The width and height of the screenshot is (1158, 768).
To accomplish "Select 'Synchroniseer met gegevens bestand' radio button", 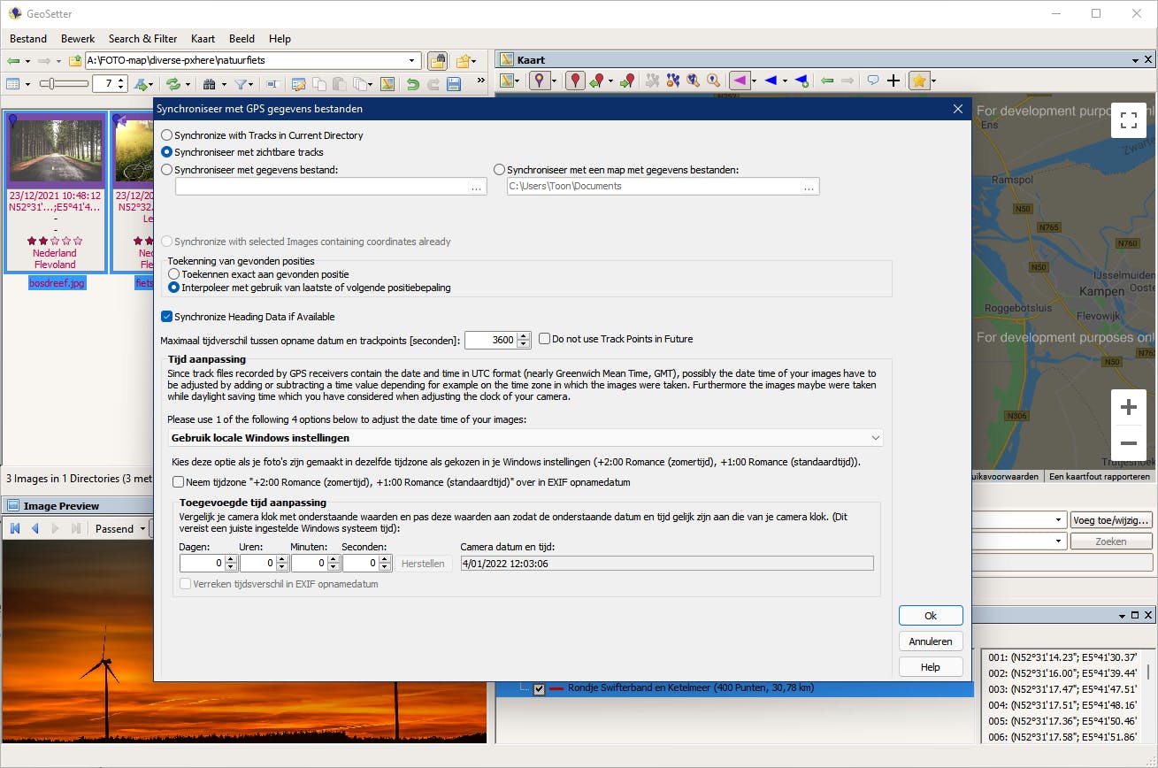I will click(167, 169).
